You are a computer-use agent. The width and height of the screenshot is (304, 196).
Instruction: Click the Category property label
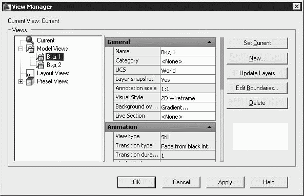(127, 60)
